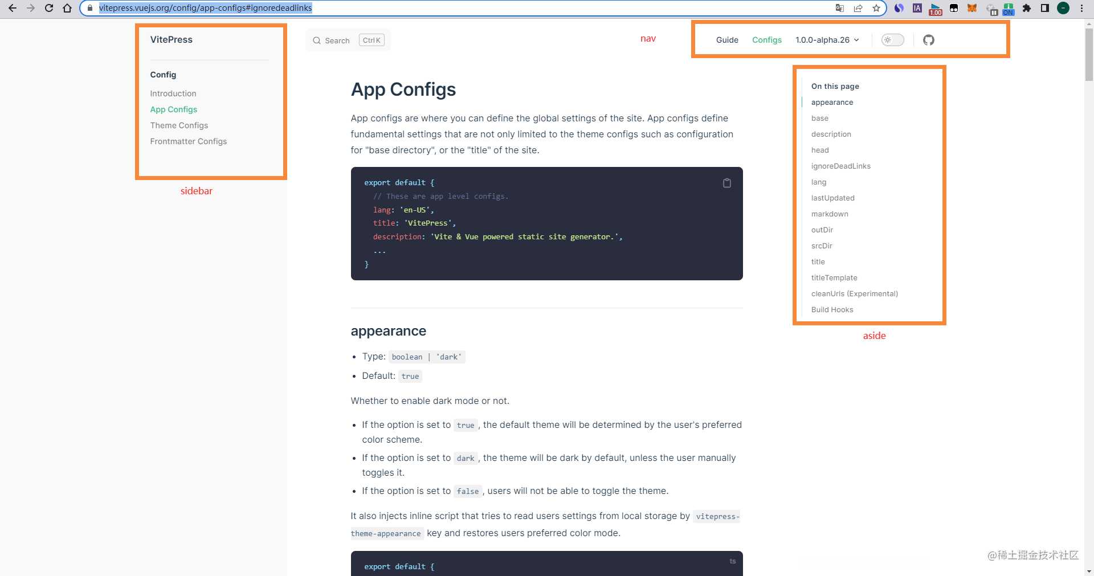Toggle the dark mode appearance switch
This screenshot has height=576, width=1094.
point(892,40)
